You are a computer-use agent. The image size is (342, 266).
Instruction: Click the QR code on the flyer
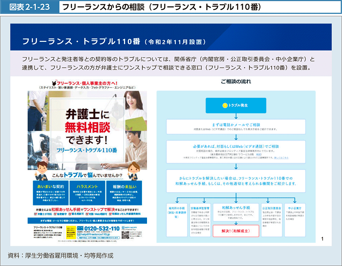point(125,235)
